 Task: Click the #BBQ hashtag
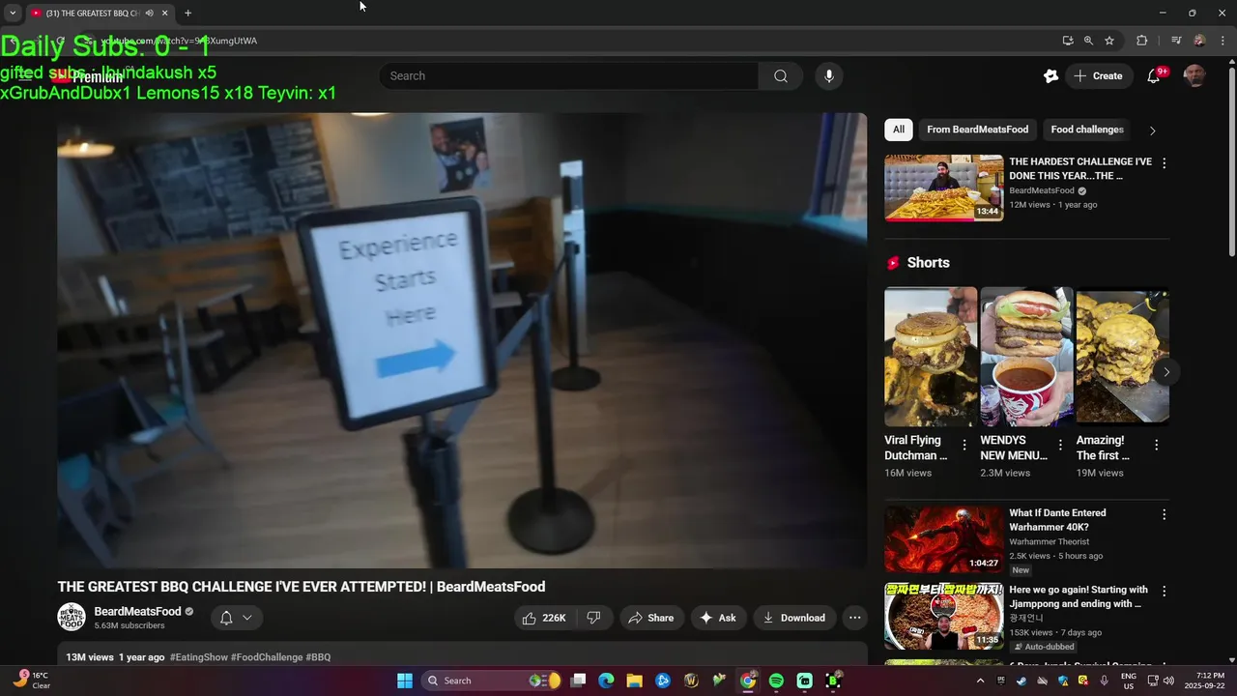click(x=319, y=657)
